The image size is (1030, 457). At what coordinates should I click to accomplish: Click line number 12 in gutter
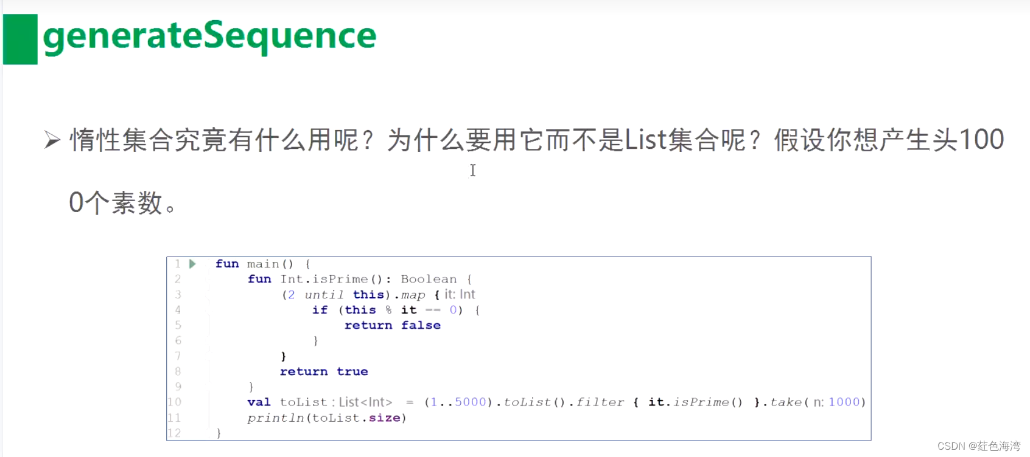[175, 433]
